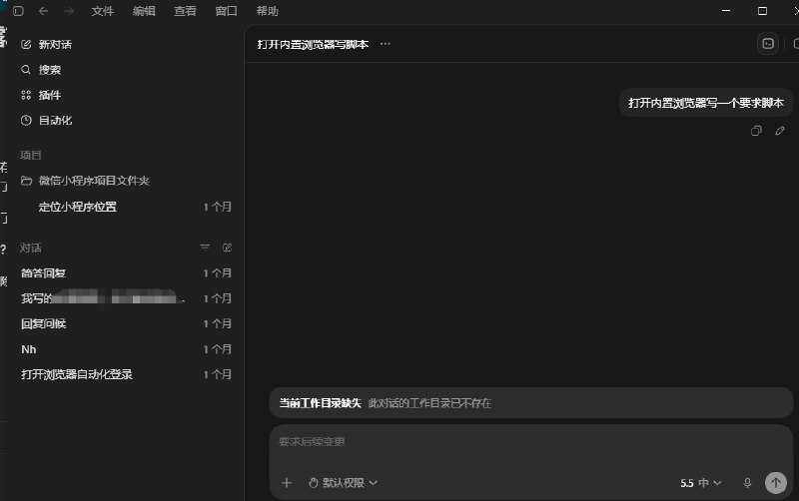Copy the user message with copy icon
The width and height of the screenshot is (799, 501).
(756, 131)
